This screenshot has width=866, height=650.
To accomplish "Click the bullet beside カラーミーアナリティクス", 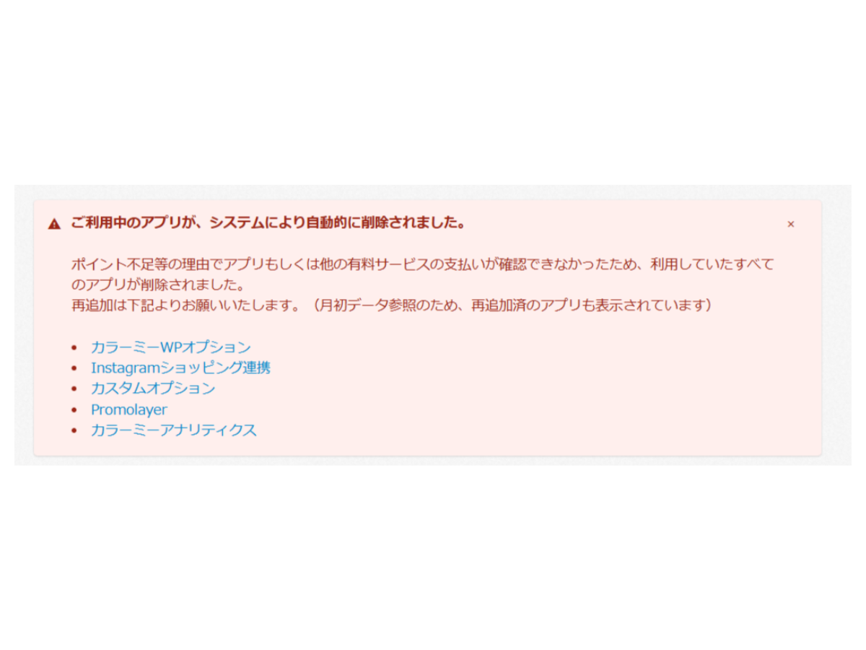I will [x=74, y=431].
